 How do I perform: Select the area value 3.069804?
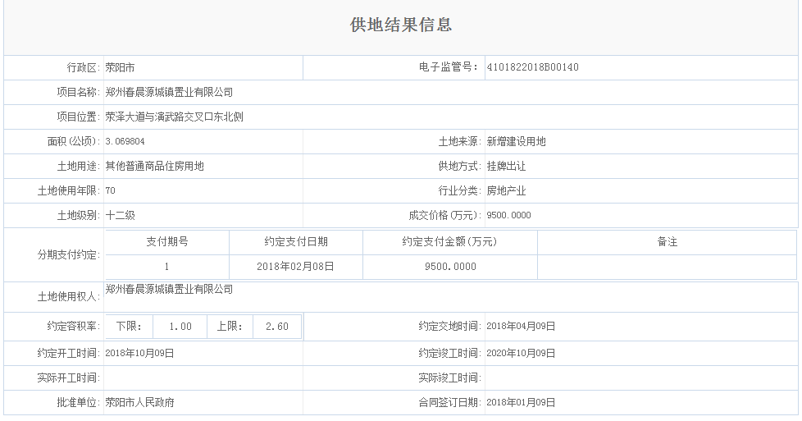click(x=125, y=141)
